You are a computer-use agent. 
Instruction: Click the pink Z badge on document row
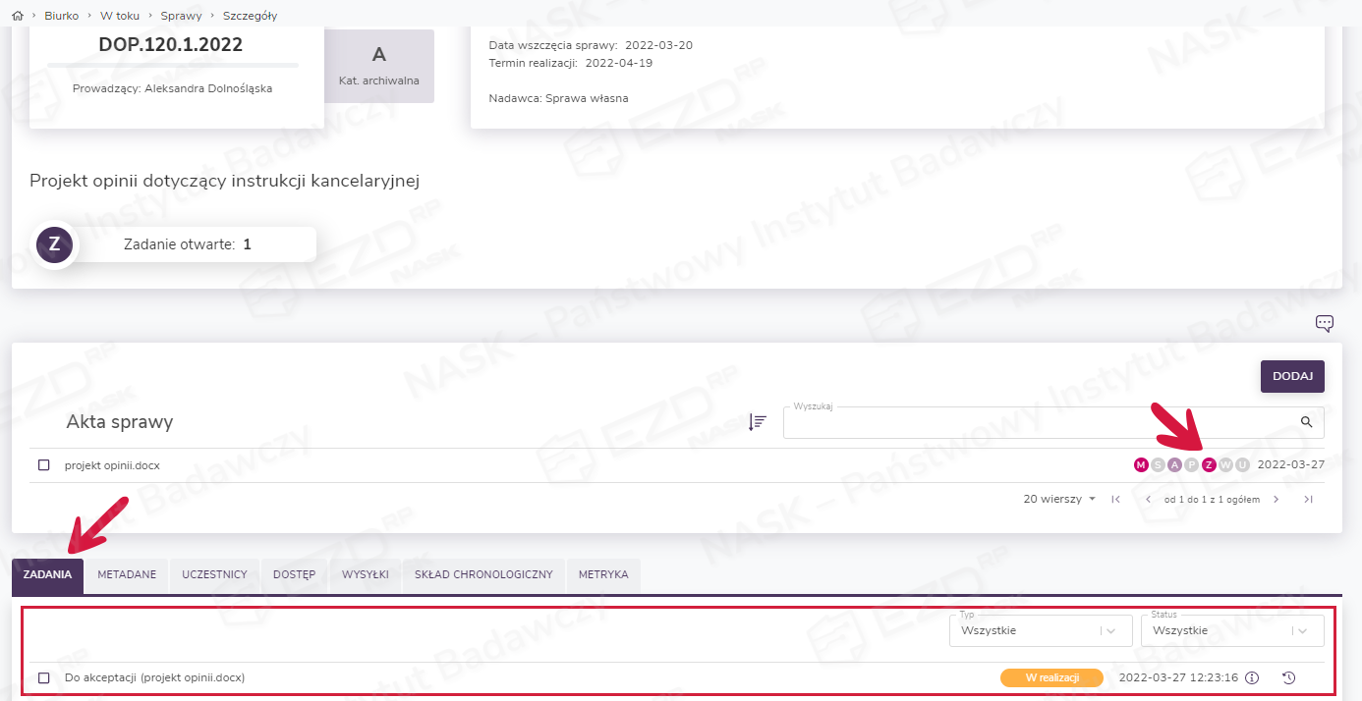pos(1209,465)
